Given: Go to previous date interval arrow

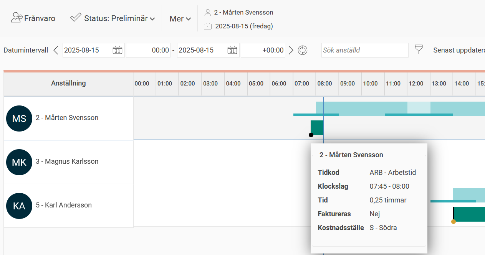Looking at the screenshot, I should (x=56, y=50).
